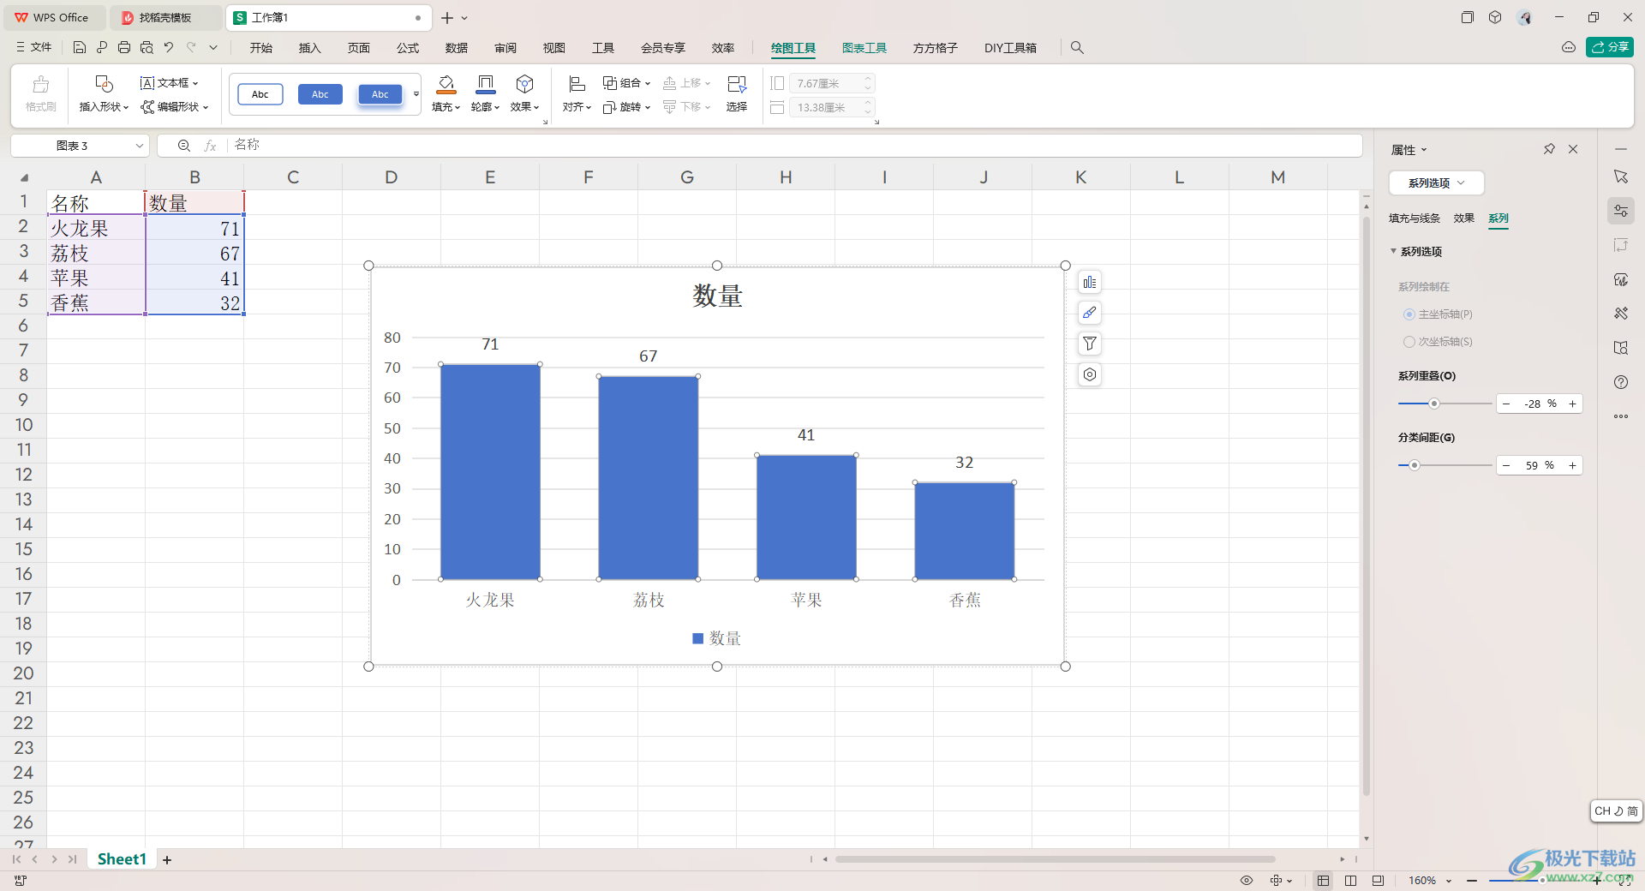The width and height of the screenshot is (1645, 891).
Task: Click the insert function fx icon
Action: click(210, 146)
